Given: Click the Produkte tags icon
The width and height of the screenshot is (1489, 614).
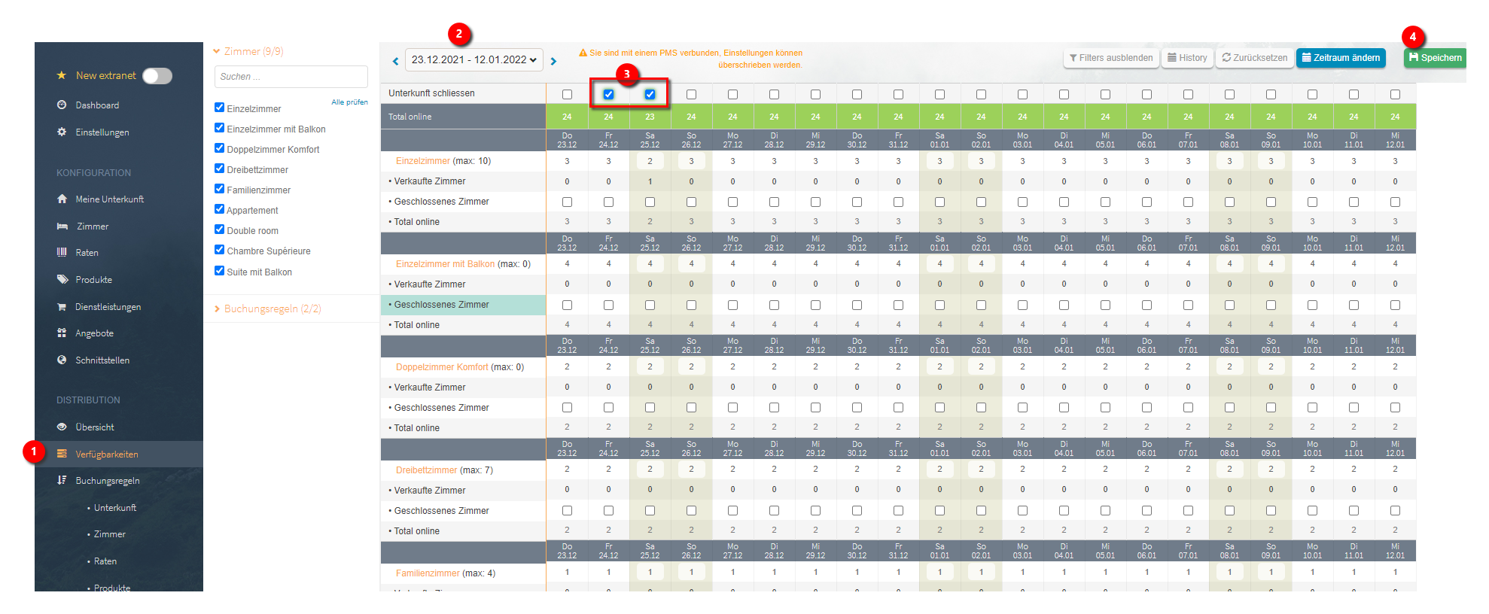Looking at the screenshot, I should click(x=62, y=279).
